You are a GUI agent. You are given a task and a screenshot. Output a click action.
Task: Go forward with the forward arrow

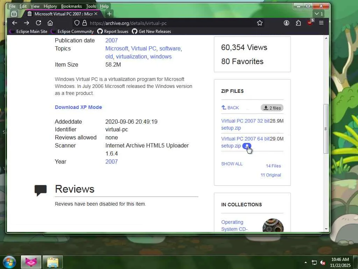(x=27, y=23)
